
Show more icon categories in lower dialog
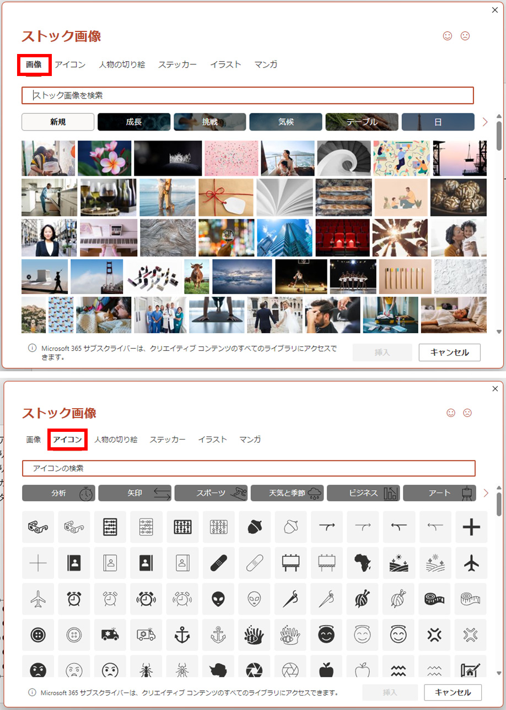point(486,493)
